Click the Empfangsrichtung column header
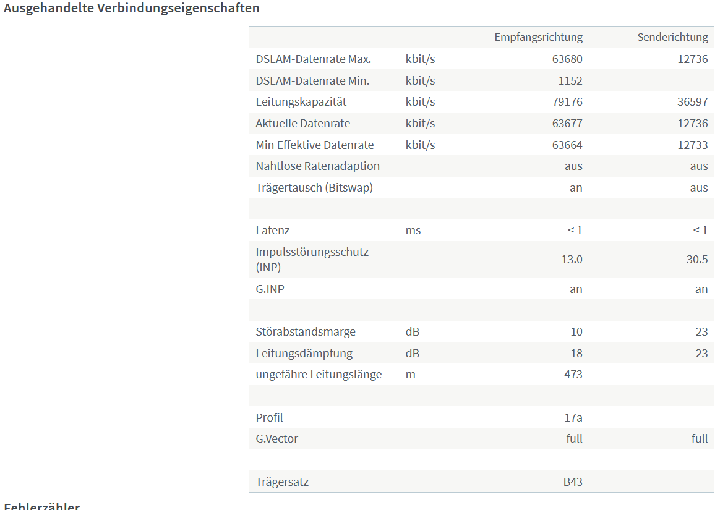This screenshot has width=728, height=510. pyautogui.click(x=538, y=37)
